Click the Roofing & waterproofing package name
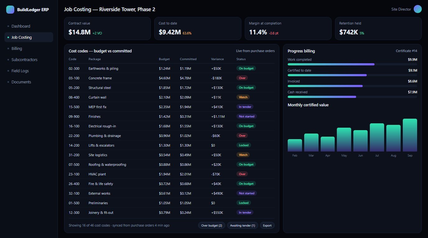Image resolution: width=428 pixels, height=238 pixels. pos(107,165)
